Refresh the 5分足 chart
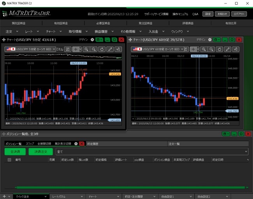Viewport: 253px width, 199px height. pyautogui.click(x=102, y=49)
